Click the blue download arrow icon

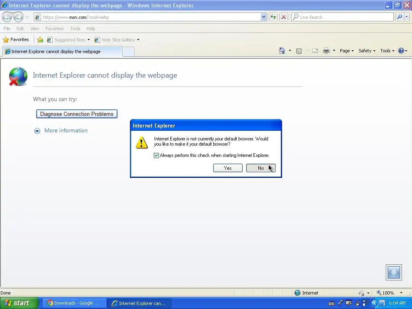[393, 272]
